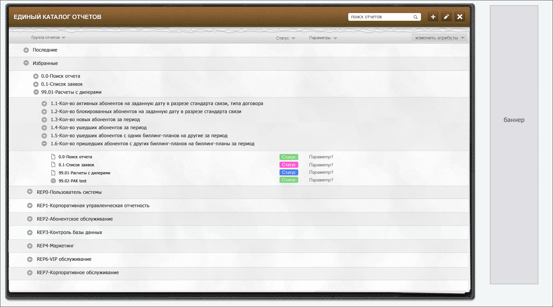This screenshot has height=307, width=553.
Task: Close the report catalog with X button
Action: click(460, 17)
